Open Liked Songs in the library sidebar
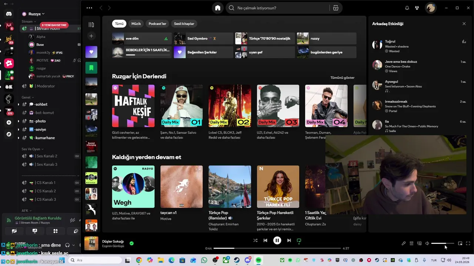The width and height of the screenshot is (474, 266). (x=91, y=52)
